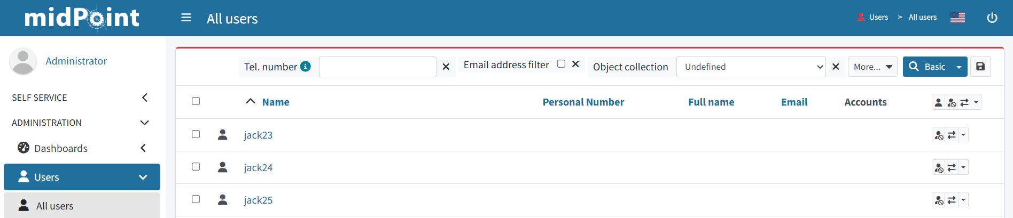The height and width of the screenshot is (218, 1013).
Task: Check the select-all users checkbox
Action: pyautogui.click(x=196, y=101)
